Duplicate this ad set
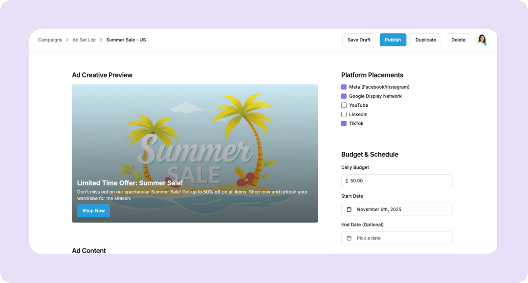 tap(425, 40)
